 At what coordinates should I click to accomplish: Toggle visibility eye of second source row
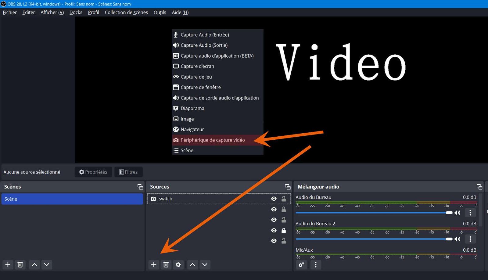click(274, 209)
